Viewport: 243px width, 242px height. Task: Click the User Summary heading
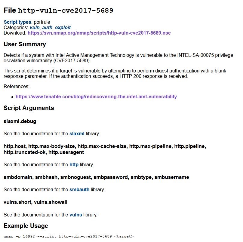(x=25, y=44)
